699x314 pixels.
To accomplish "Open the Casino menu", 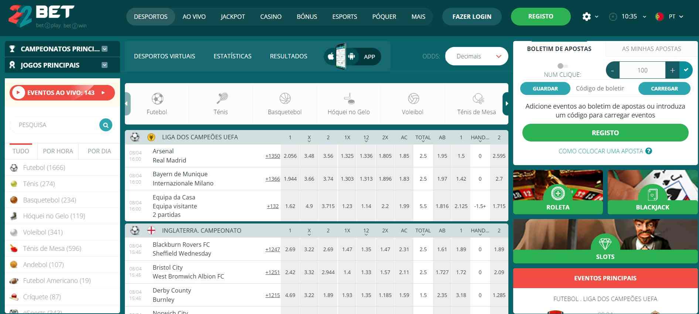I will tap(271, 17).
